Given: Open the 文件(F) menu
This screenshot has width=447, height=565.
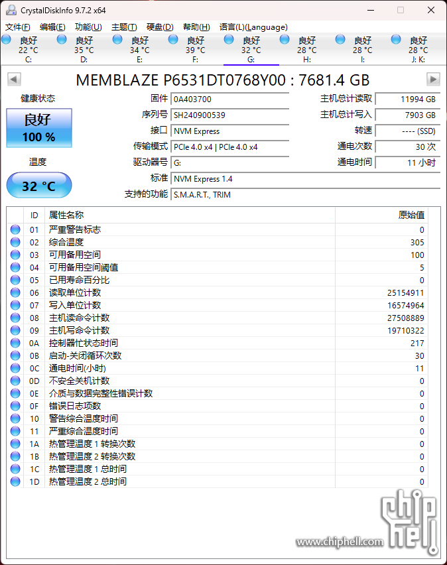Looking at the screenshot, I should click(18, 27).
